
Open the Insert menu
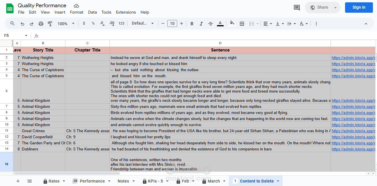pos(60,12)
